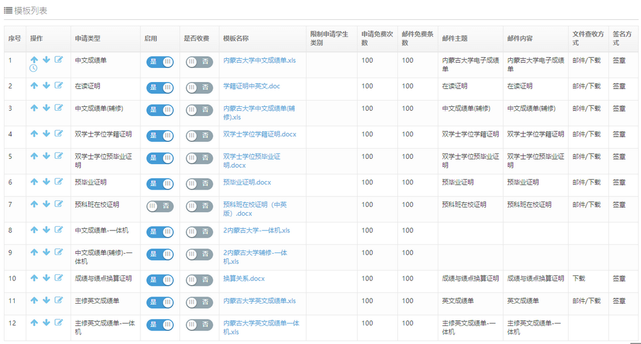Image resolution: width=641 pixels, height=344 pixels.
Task: Move row 8 中文成绩单-一体机 up
Action: (x=34, y=230)
